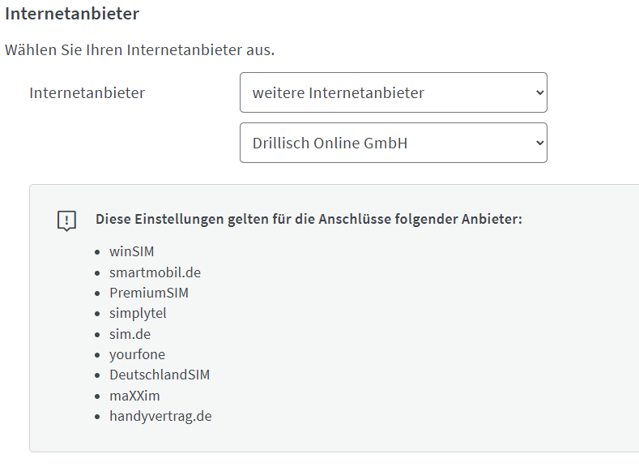Screen dimensions: 639x467
Task: Click the smartmobil.de list entry
Action: click(155, 272)
